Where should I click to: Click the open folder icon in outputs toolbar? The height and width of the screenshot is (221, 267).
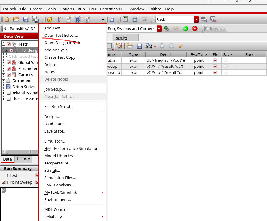pyautogui.click(x=130, y=46)
